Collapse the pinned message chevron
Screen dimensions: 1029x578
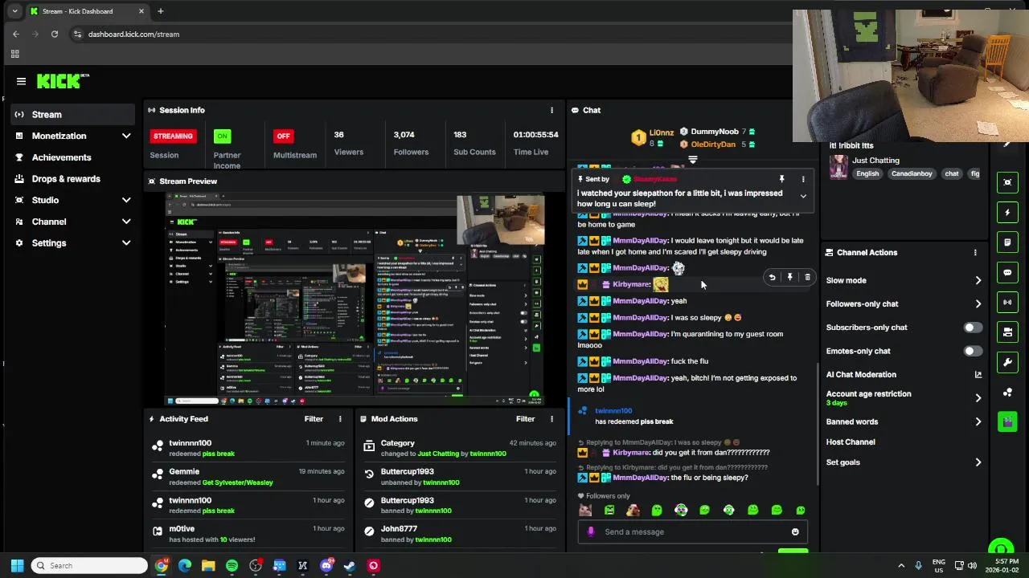click(x=803, y=197)
